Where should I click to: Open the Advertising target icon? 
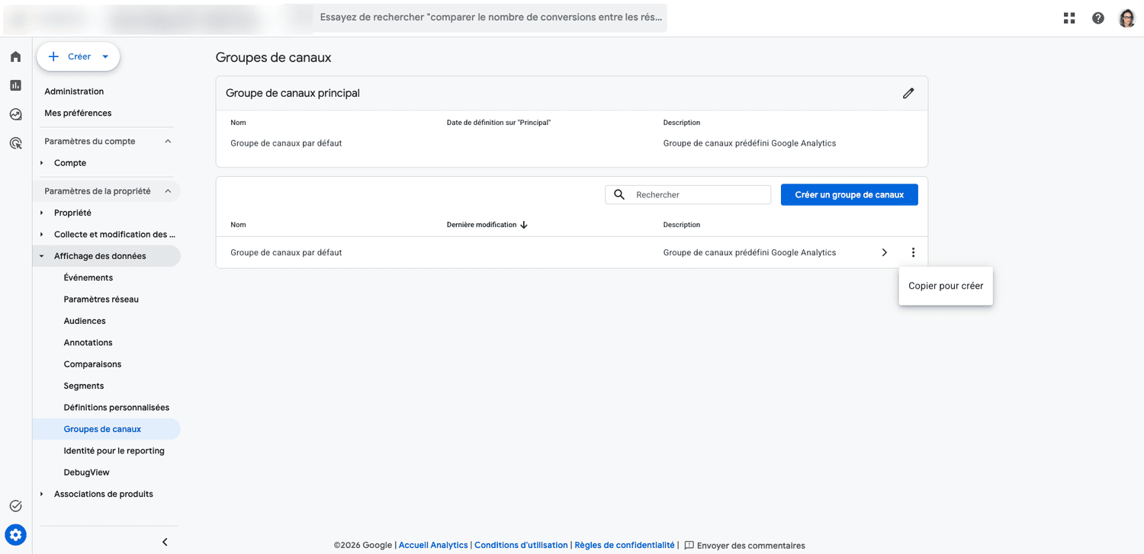click(15, 143)
